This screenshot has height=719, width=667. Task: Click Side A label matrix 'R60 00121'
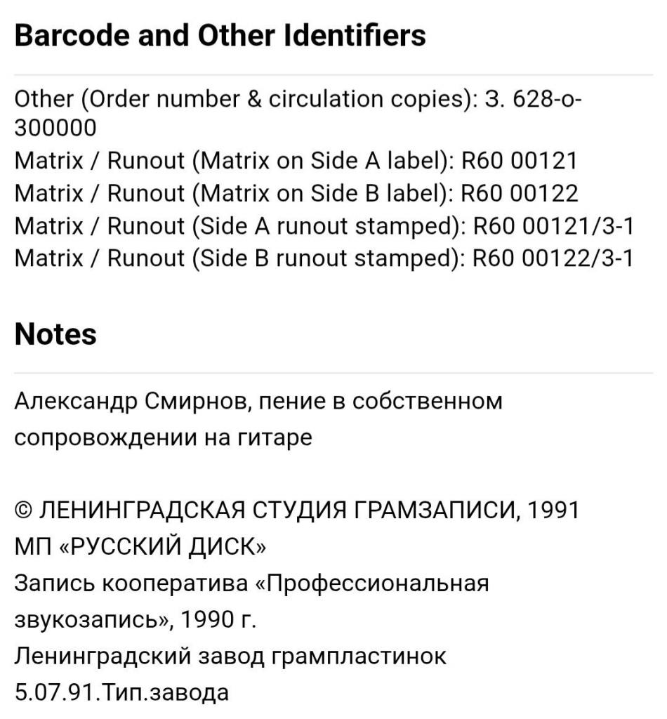coord(519,161)
